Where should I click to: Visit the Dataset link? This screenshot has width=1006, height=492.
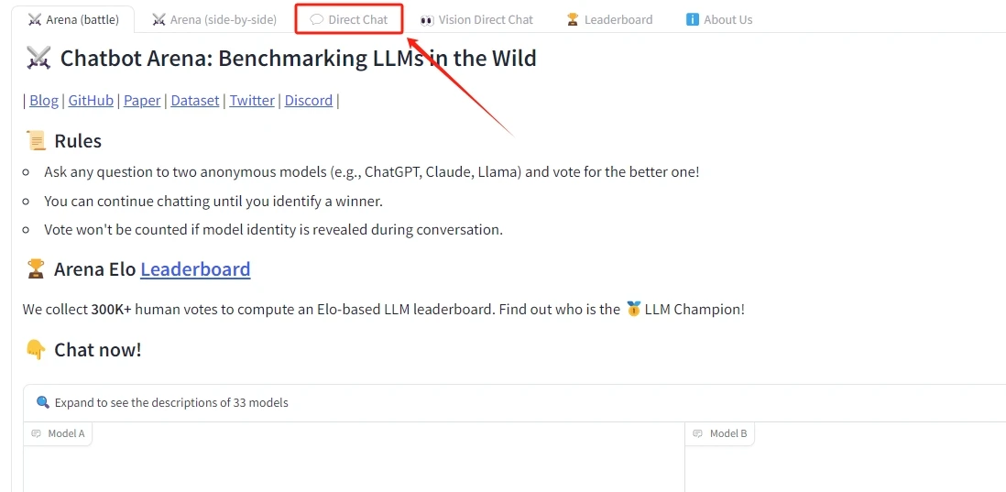(x=195, y=101)
